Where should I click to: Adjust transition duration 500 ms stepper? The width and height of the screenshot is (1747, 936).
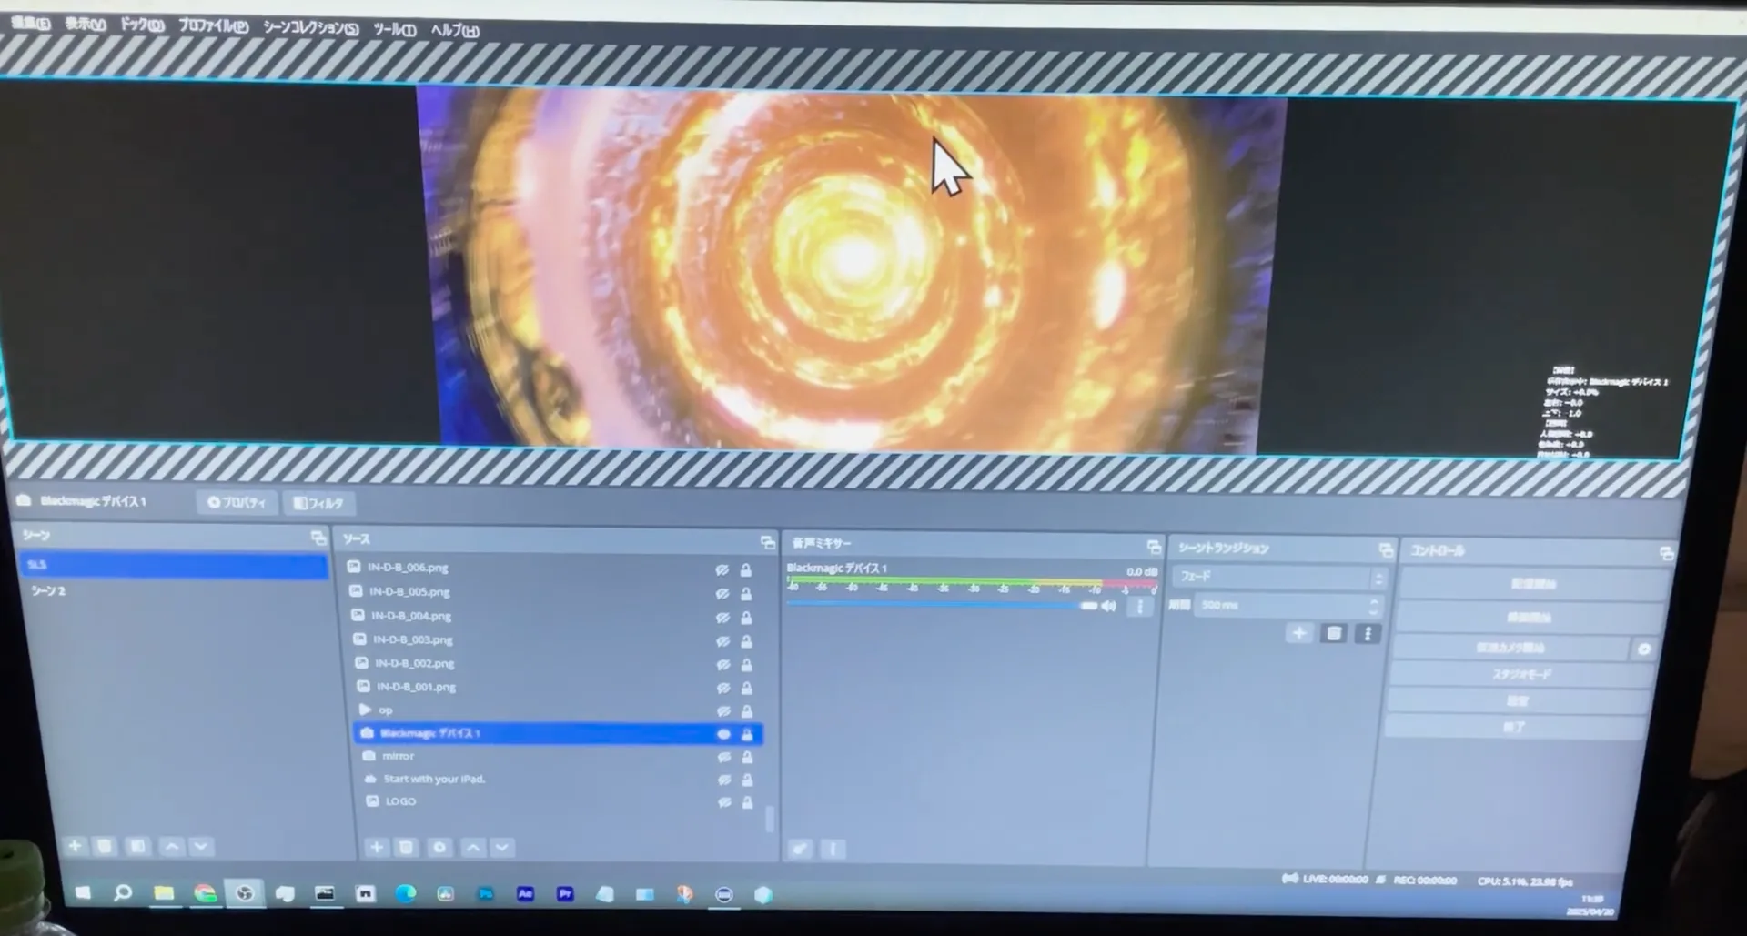coord(1374,605)
